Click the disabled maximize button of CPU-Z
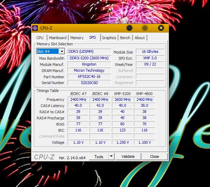 point(145,28)
